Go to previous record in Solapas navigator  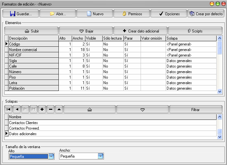[x=17, y=110]
